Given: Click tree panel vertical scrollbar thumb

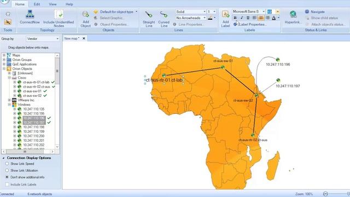Looking at the screenshot, I should [57, 71].
